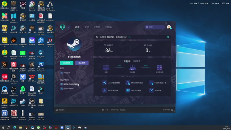Open the Windows Start menu

[x=3, y=127]
